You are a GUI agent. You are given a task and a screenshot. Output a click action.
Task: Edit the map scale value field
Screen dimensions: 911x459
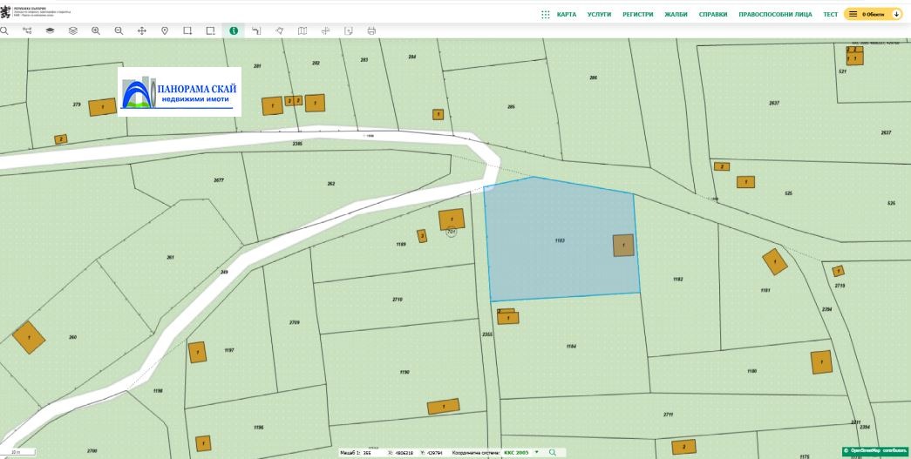367,452
